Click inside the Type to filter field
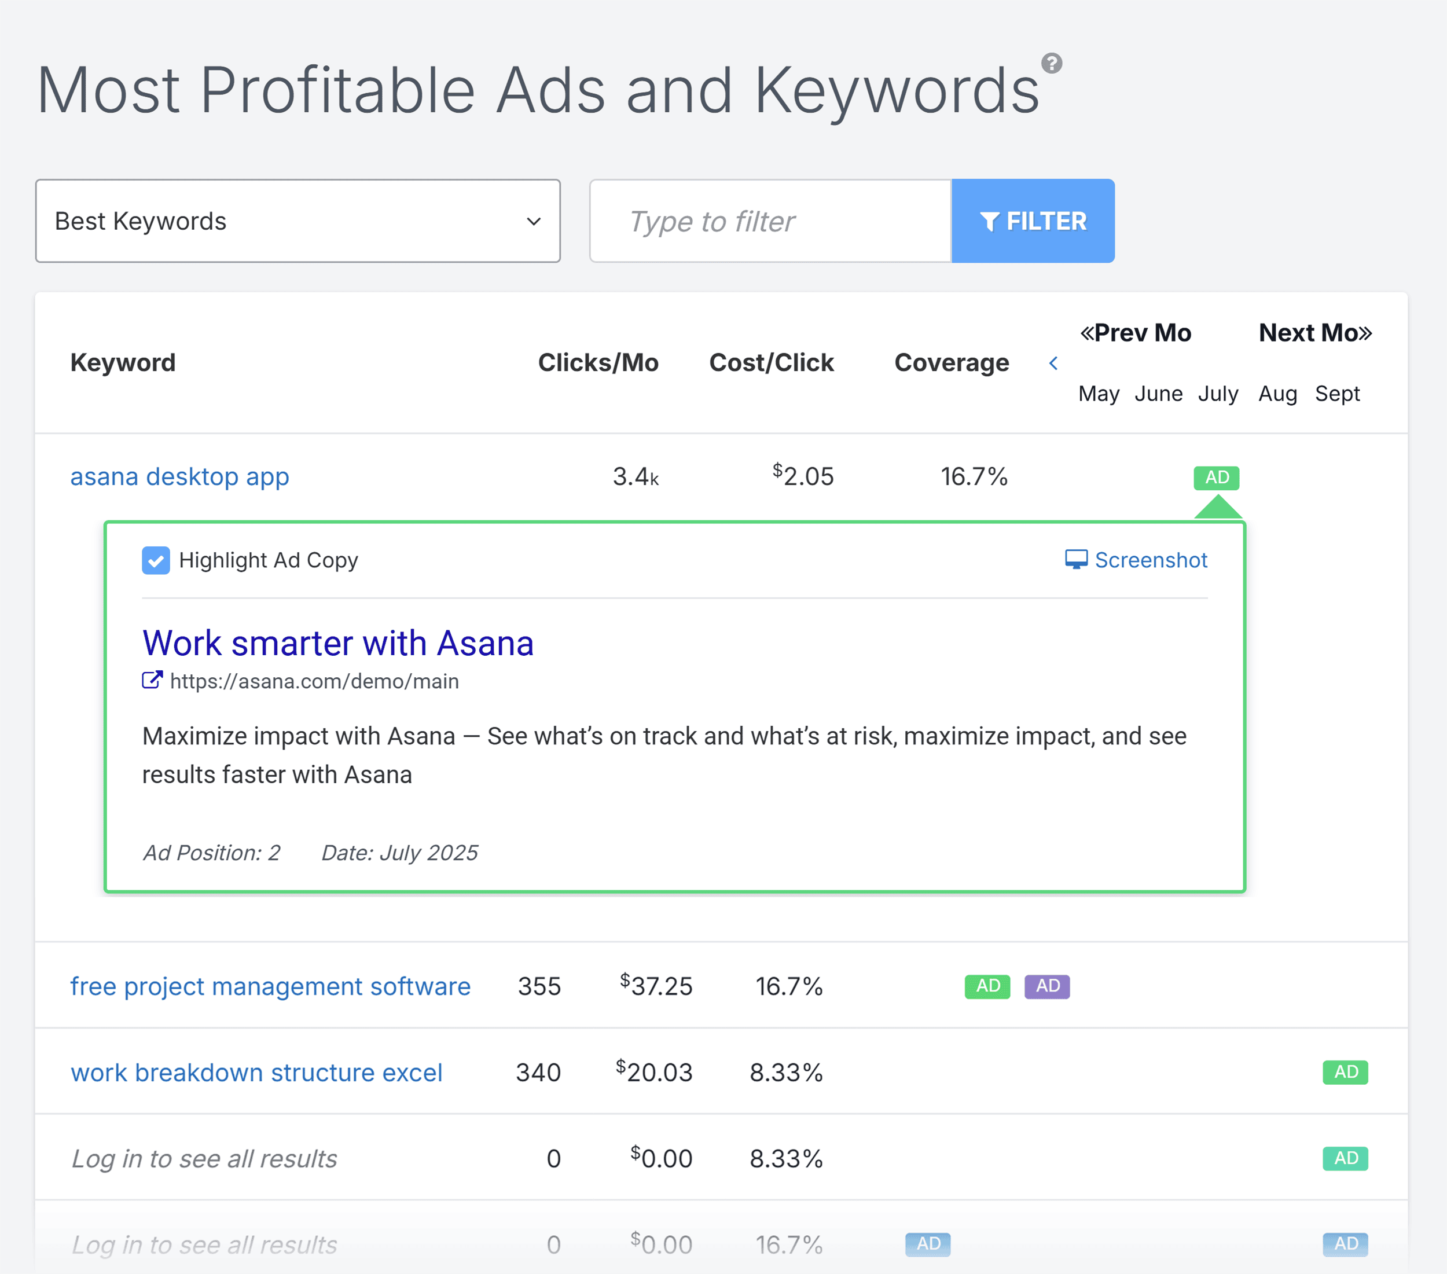 point(770,221)
